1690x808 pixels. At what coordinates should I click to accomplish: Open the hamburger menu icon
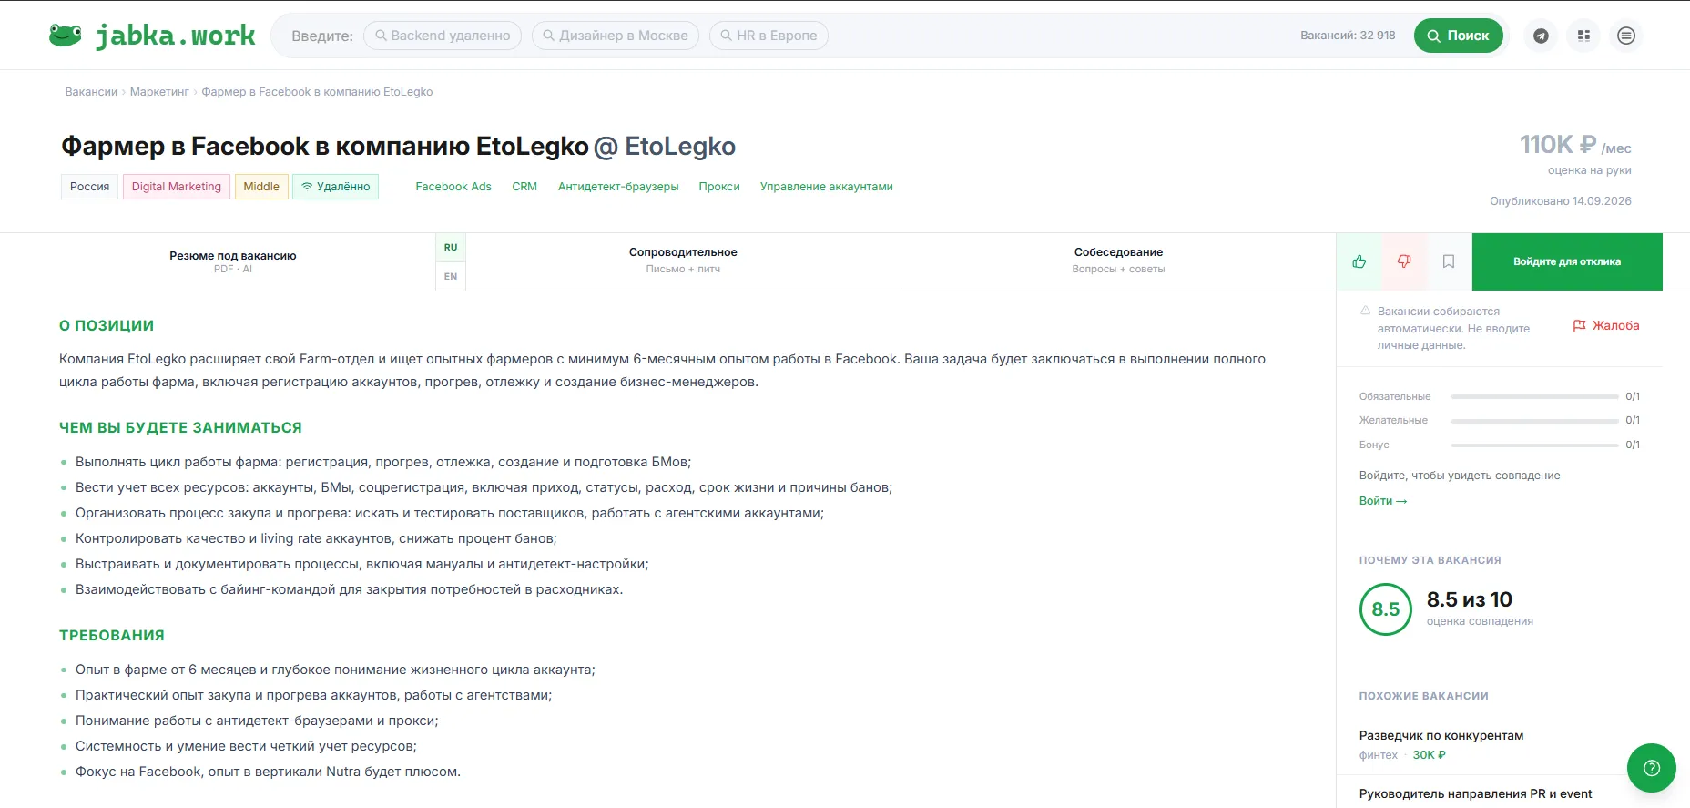[1626, 36]
